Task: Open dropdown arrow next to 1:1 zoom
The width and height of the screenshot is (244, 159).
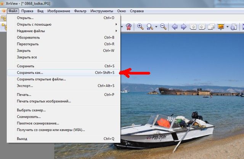Action: 156,27
